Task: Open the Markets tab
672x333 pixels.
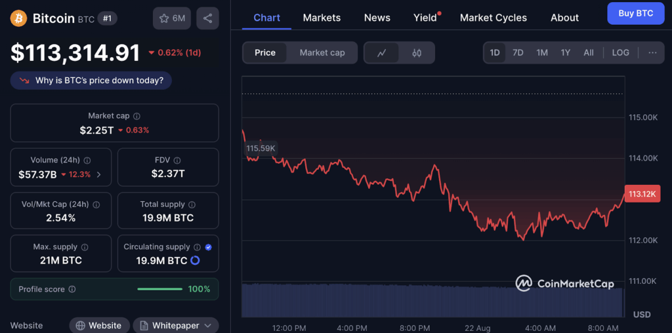Action: 322,18
